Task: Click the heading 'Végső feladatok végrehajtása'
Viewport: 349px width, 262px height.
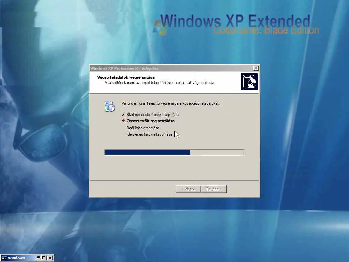Action: (126, 77)
